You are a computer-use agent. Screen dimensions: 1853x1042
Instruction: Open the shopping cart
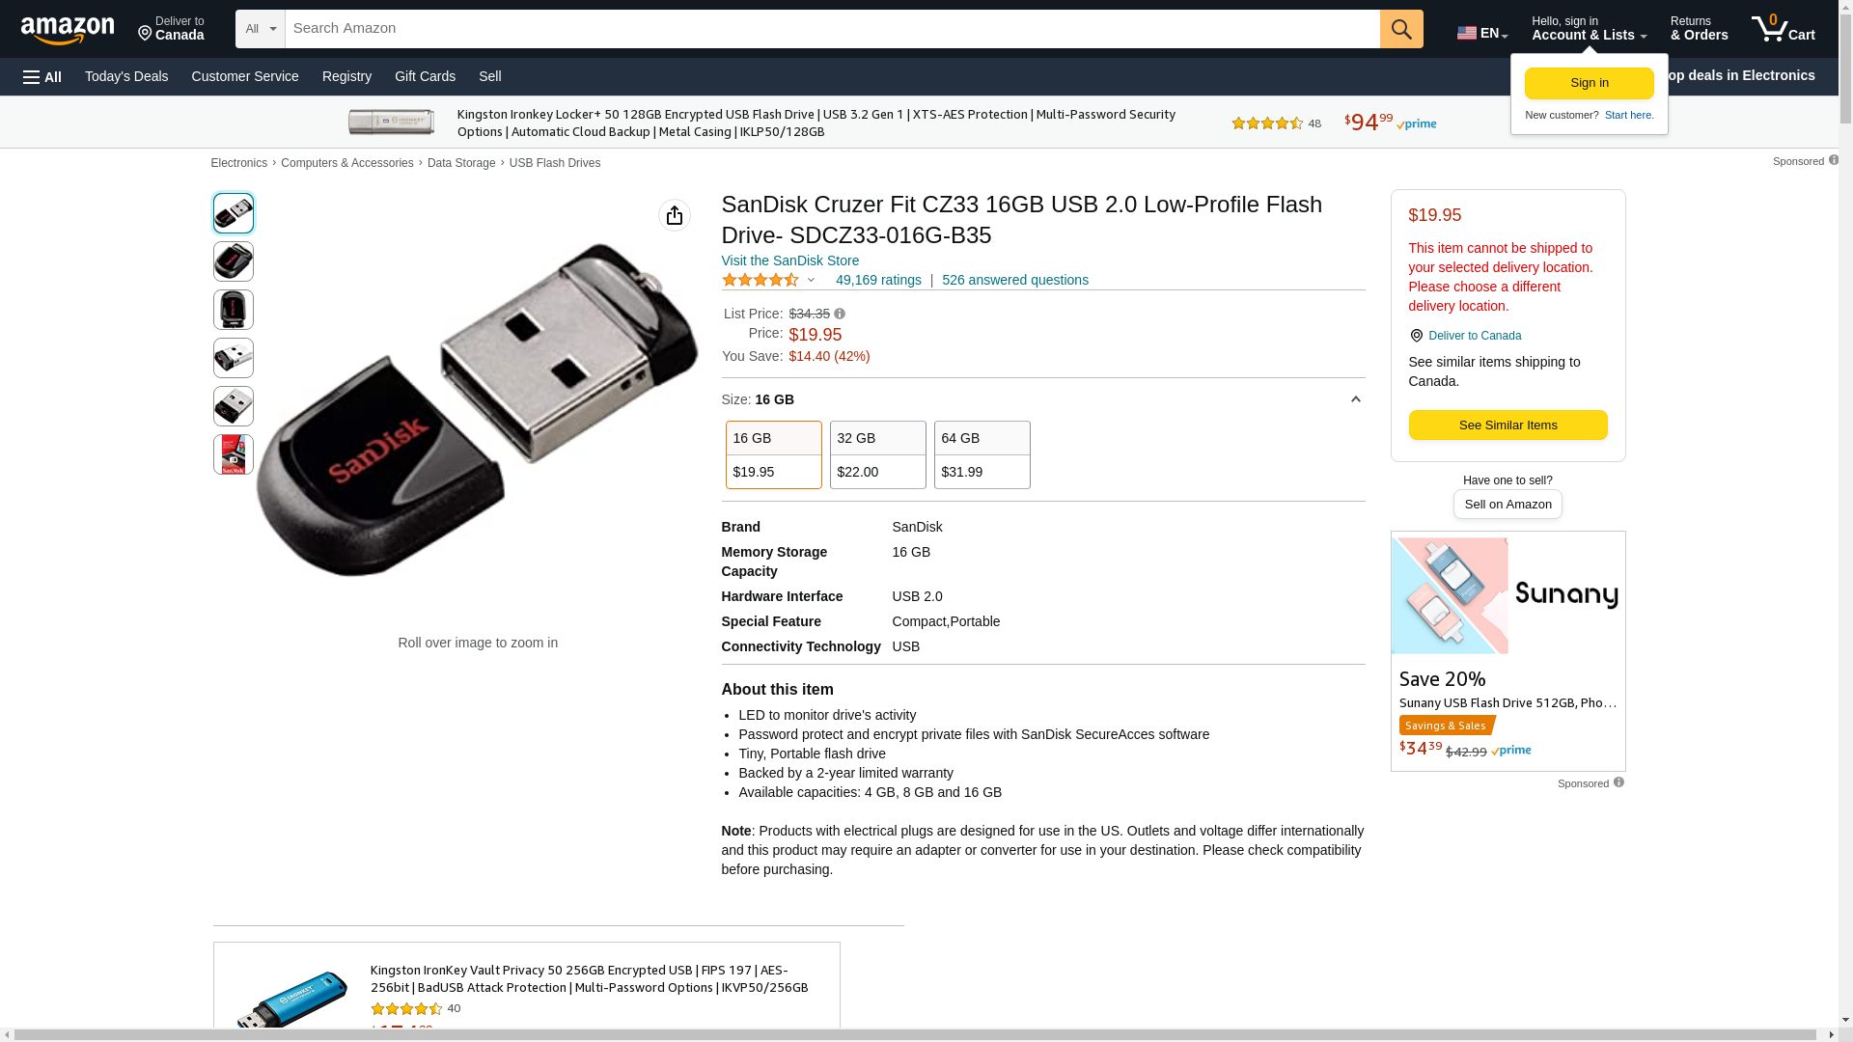click(1784, 29)
